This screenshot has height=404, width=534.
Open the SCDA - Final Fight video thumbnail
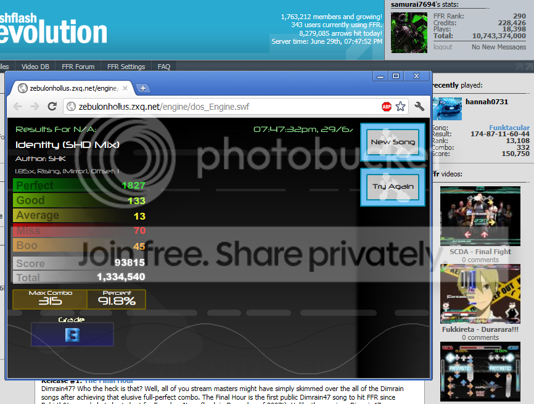click(x=480, y=215)
